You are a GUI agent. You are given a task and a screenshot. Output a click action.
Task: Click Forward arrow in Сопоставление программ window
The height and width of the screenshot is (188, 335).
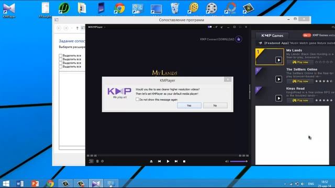click(x=66, y=28)
